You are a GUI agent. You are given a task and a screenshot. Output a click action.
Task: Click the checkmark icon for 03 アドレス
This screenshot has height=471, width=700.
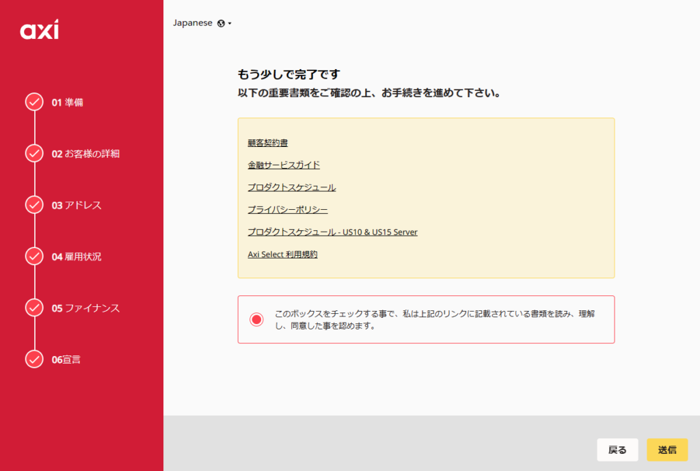click(x=34, y=204)
